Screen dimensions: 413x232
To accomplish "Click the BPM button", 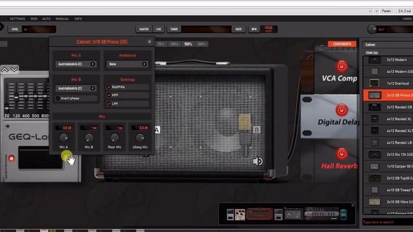I will [x=254, y=29].
